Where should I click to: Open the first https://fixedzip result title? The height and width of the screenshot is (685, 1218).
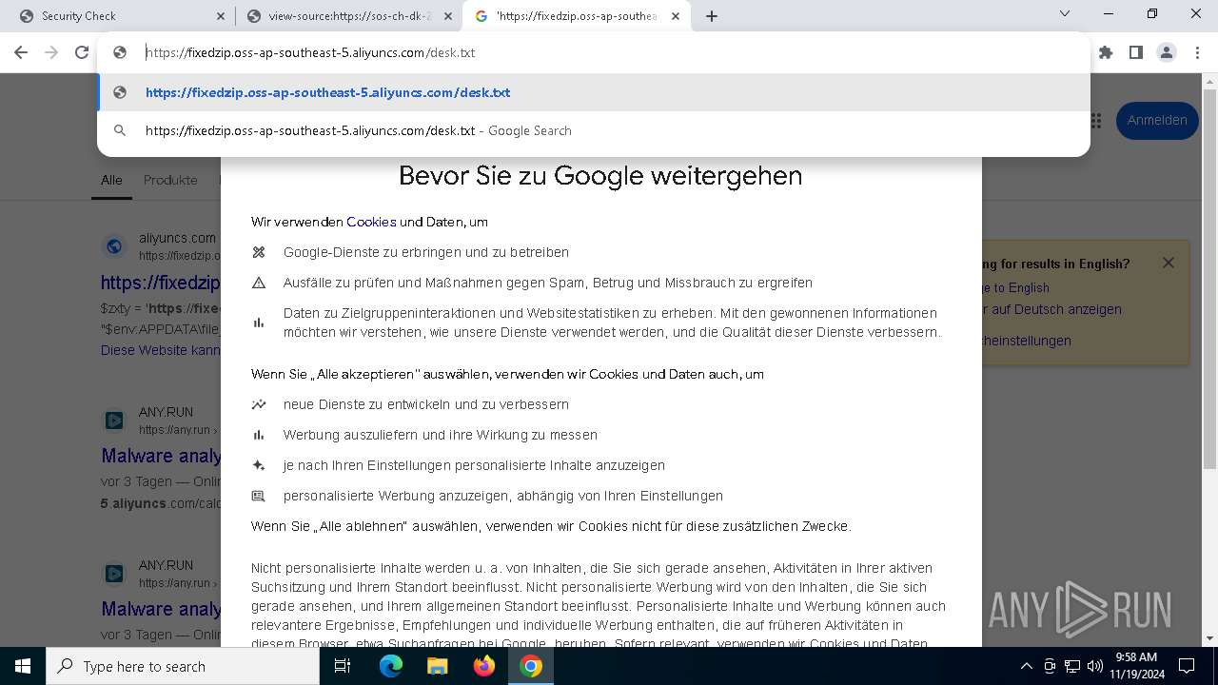click(160, 283)
